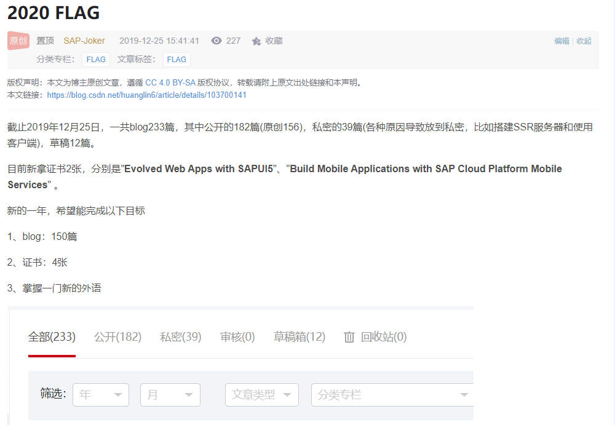Open the FLAG category column tag
The height and width of the screenshot is (425, 615).
pyautogui.click(x=96, y=59)
